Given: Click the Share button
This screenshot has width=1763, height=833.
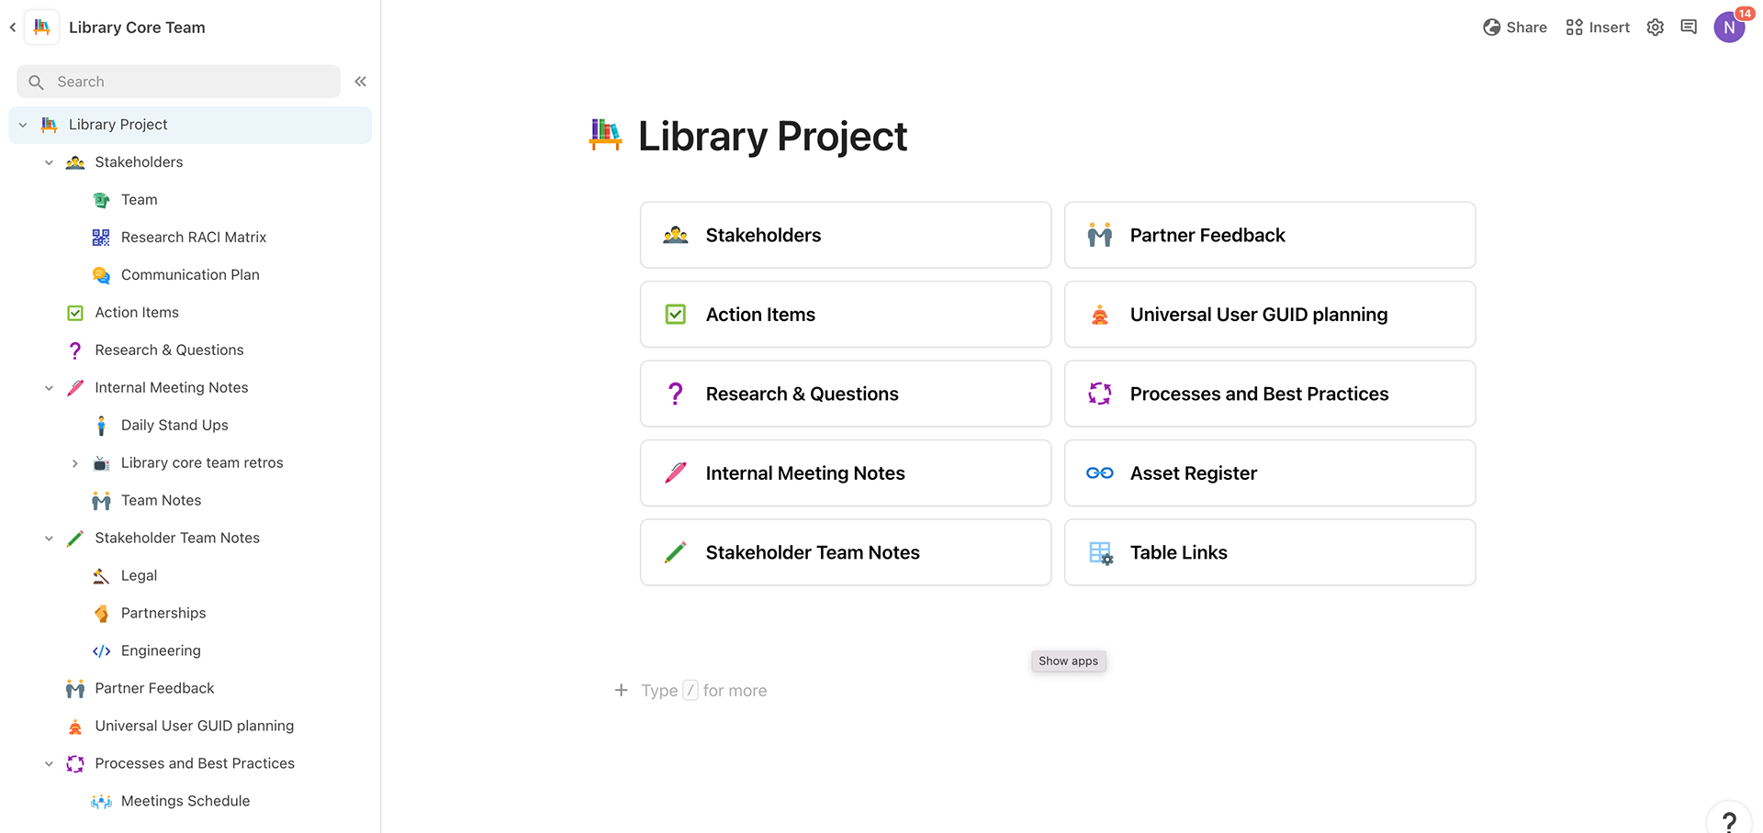Looking at the screenshot, I should [x=1515, y=28].
